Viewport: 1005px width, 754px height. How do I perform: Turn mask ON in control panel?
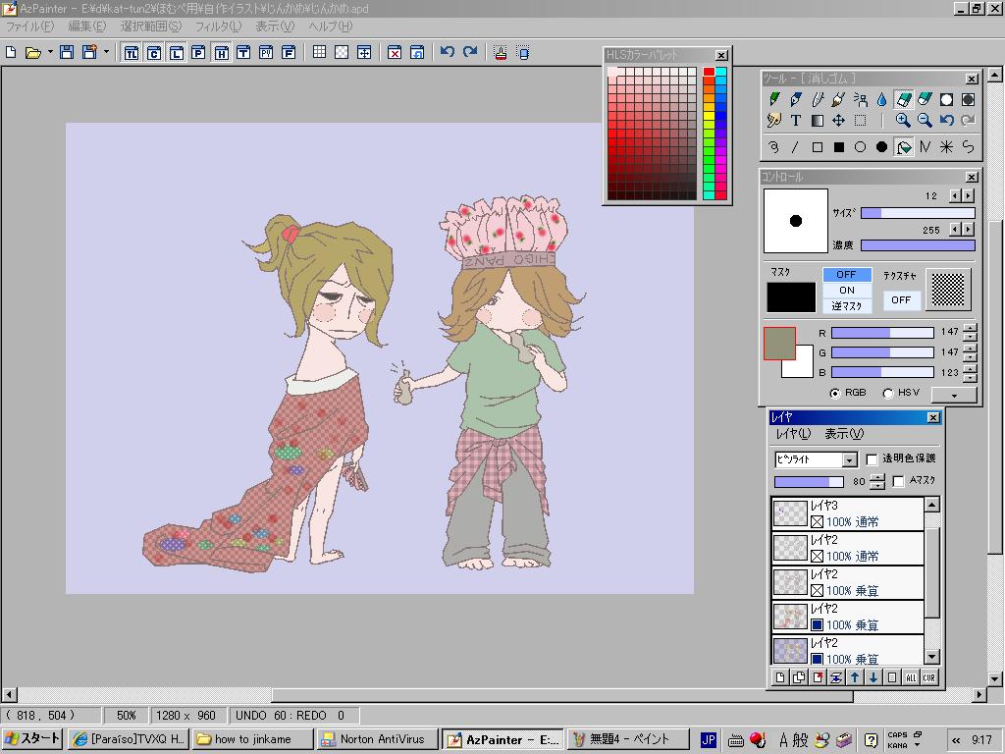click(x=846, y=291)
